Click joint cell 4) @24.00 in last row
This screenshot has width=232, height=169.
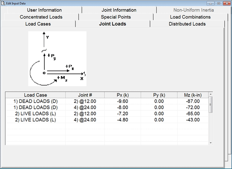click(85, 120)
